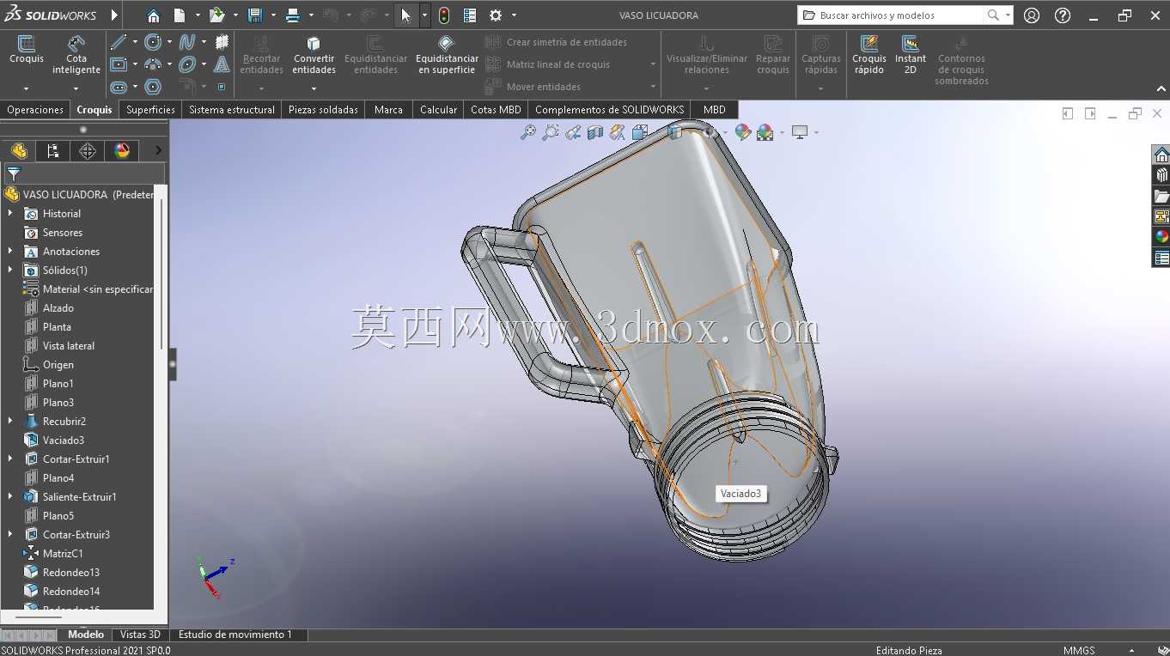Viewport: 1170px width, 656px height.
Task: Save the current part
Action: click(254, 15)
